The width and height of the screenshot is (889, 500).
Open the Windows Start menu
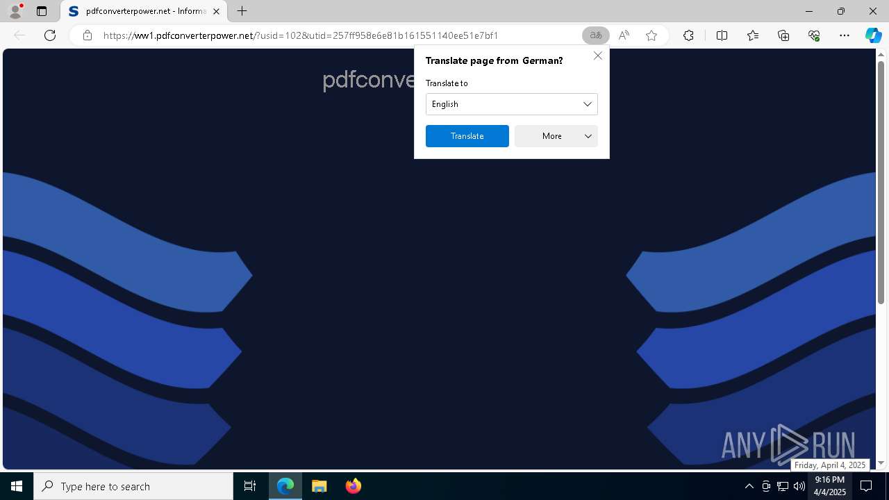[x=17, y=486]
